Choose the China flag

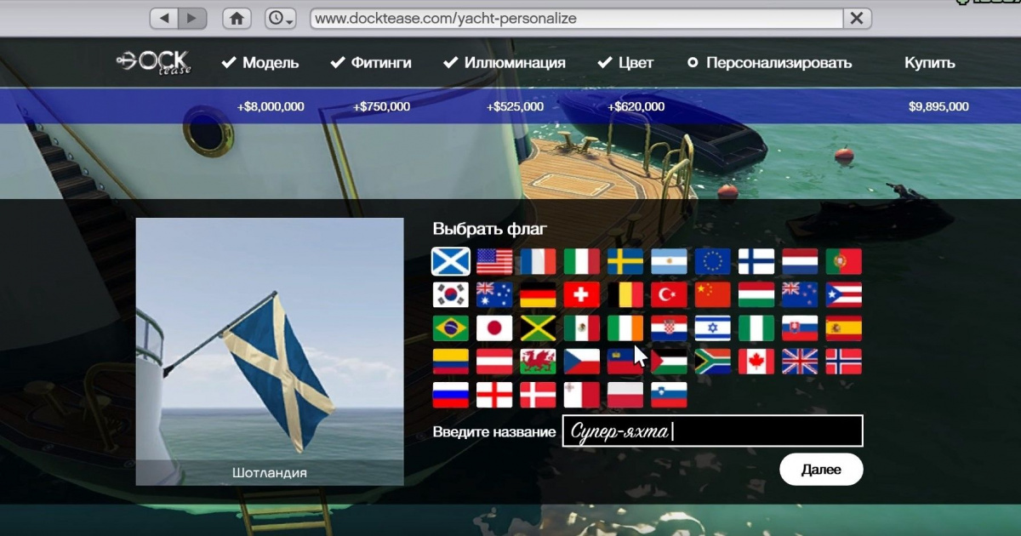coord(713,294)
